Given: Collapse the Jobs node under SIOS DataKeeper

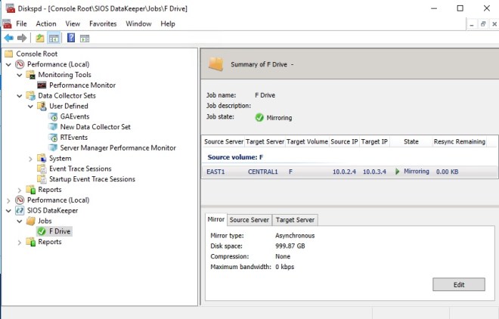Looking at the screenshot, I should click(20, 221).
